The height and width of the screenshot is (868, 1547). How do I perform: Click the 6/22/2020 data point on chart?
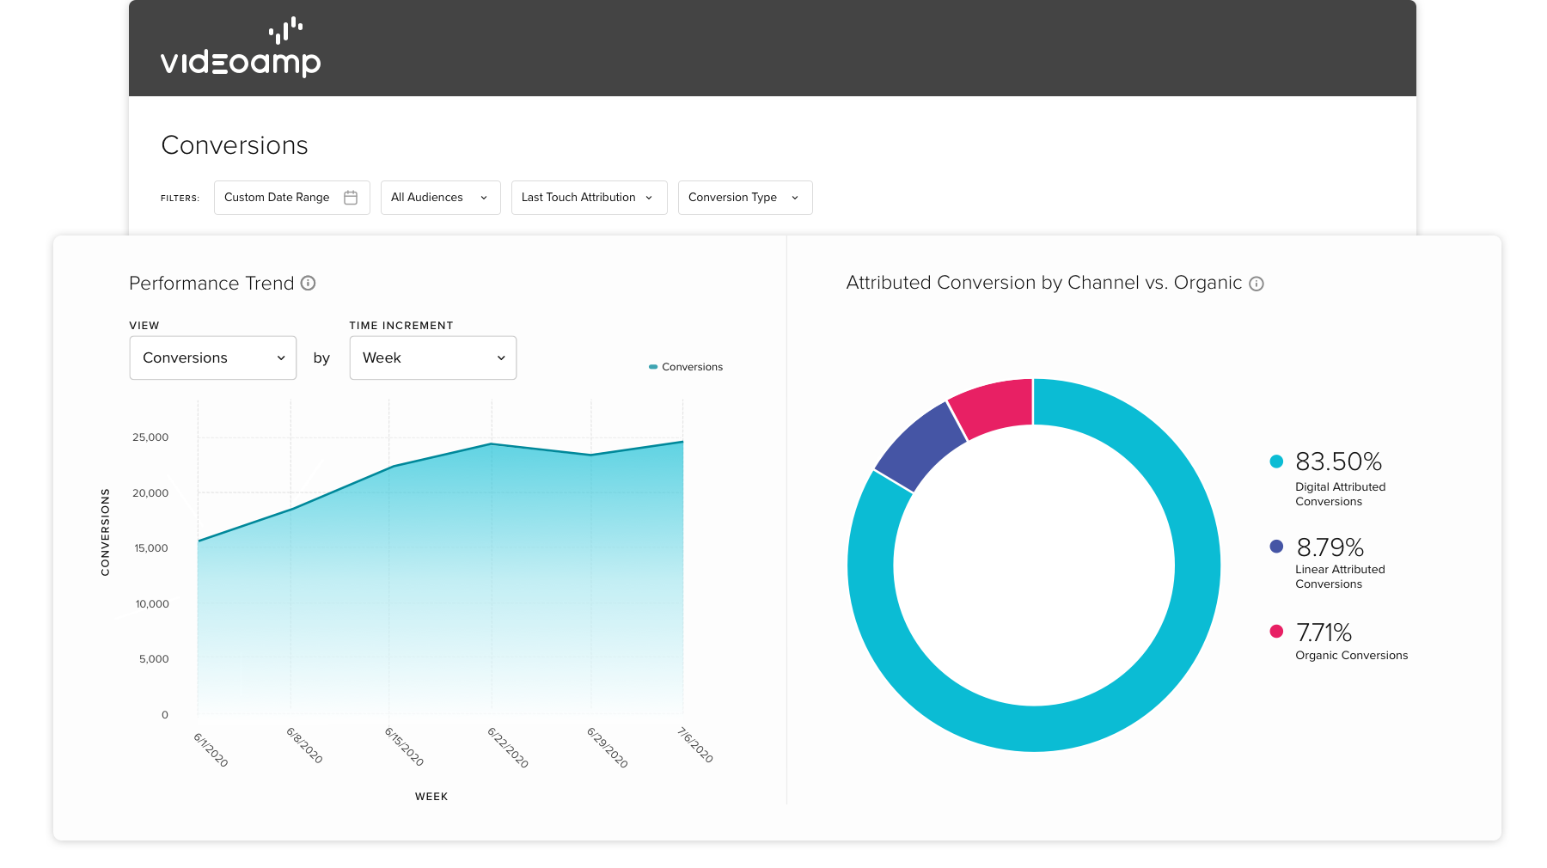[492, 444]
